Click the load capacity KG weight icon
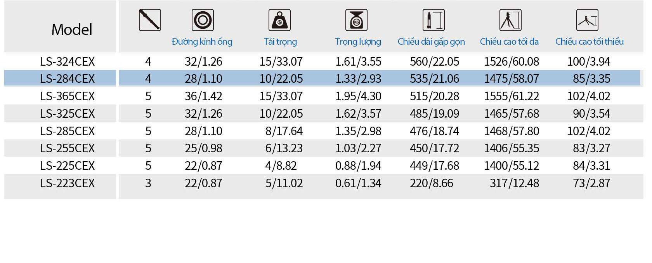 pyautogui.click(x=279, y=20)
